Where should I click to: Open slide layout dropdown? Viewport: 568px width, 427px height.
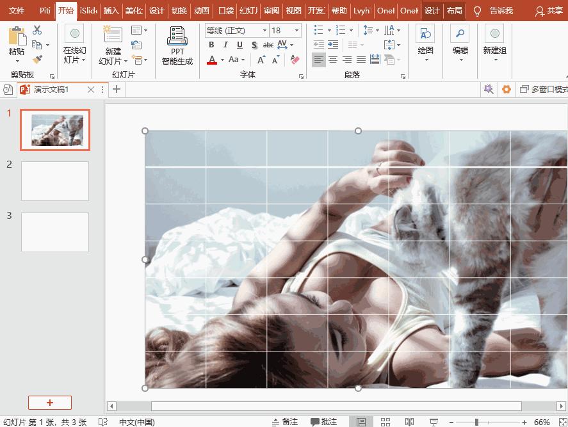pos(139,30)
